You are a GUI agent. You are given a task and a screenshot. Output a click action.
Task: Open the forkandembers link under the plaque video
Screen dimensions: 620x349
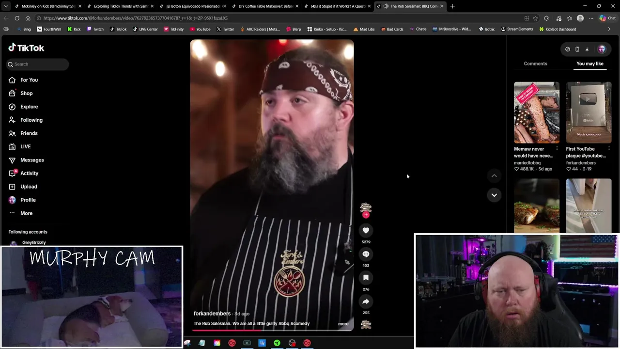(581, 163)
